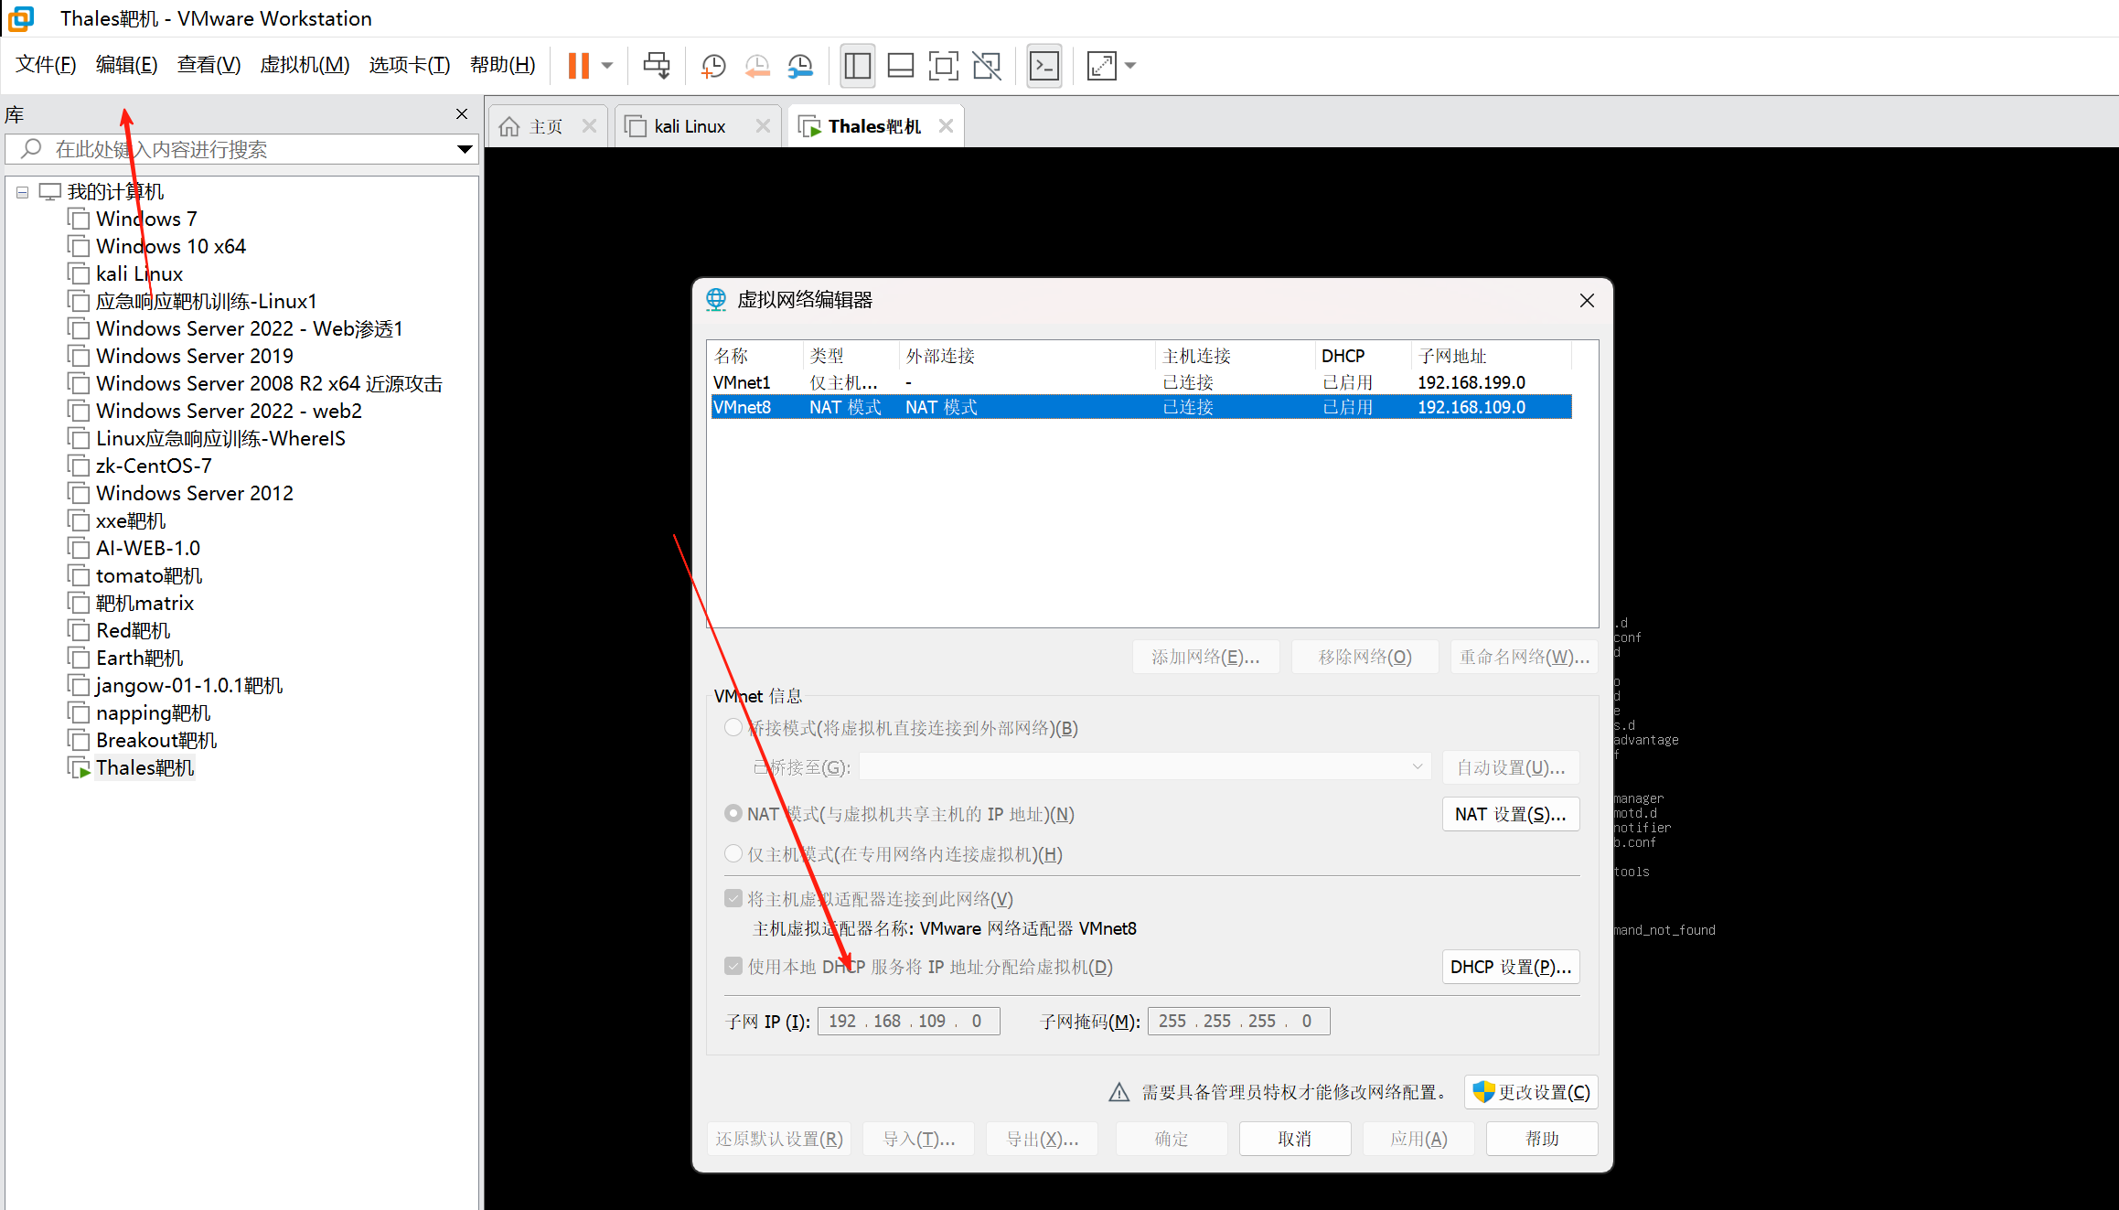Toggle the thumbnail bar view icon
The image size is (2119, 1210).
click(x=901, y=65)
